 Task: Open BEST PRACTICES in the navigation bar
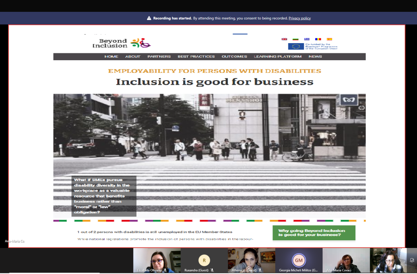pos(196,57)
